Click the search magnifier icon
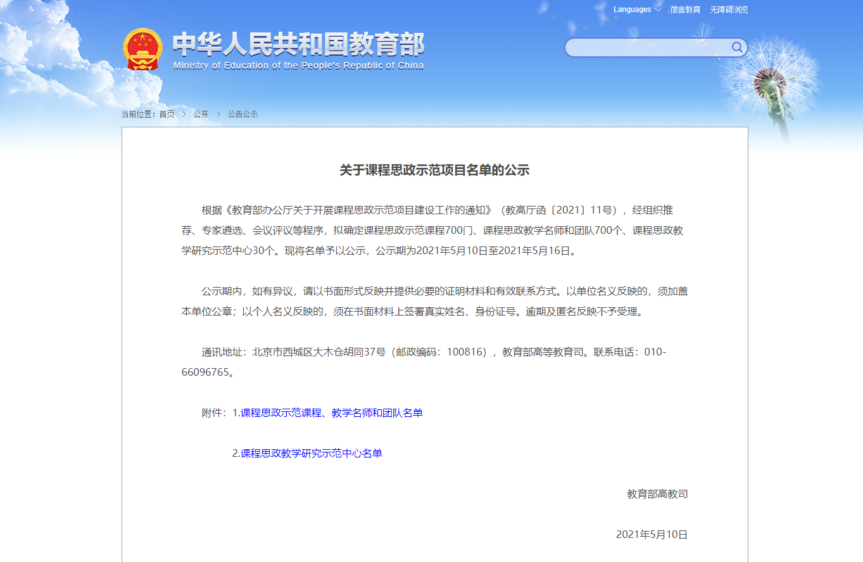863x562 pixels. click(737, 47)
